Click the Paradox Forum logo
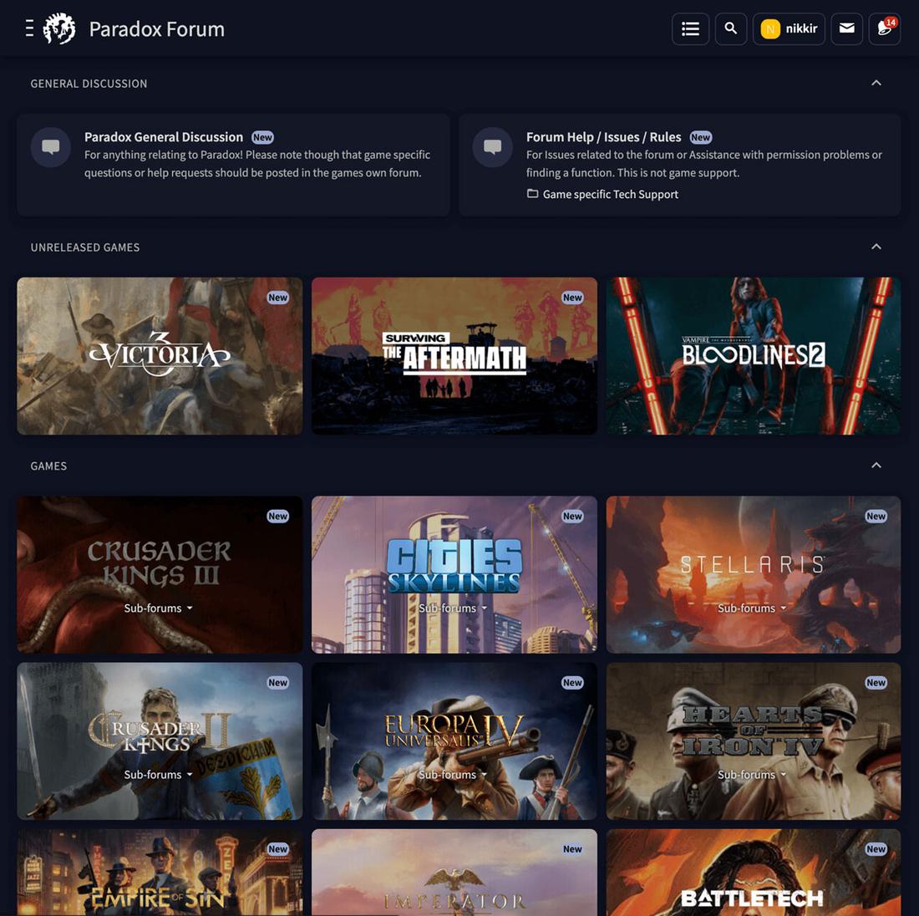This screenshot has width=919, height=916. [59, 28]
